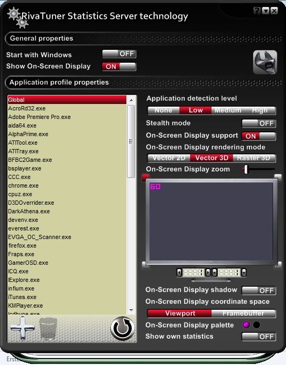Select Fraps.exe profile
This screenshot has width=286, height=365.
67,254
